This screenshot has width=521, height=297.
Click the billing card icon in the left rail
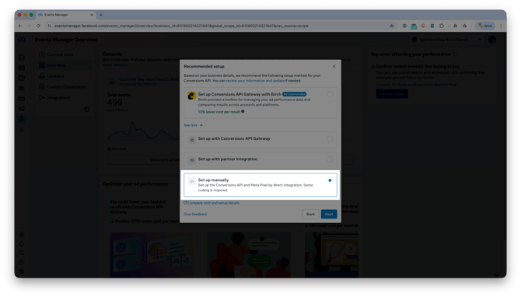(22, 99)
